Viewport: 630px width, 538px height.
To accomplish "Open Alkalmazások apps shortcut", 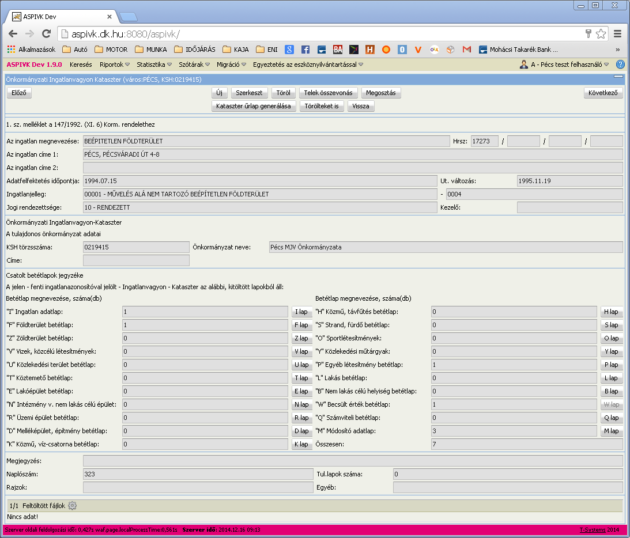I will click(31, 50).
